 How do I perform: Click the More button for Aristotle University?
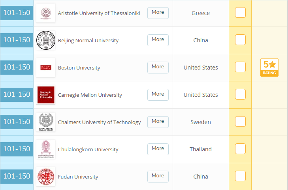(x=158, y=13)
